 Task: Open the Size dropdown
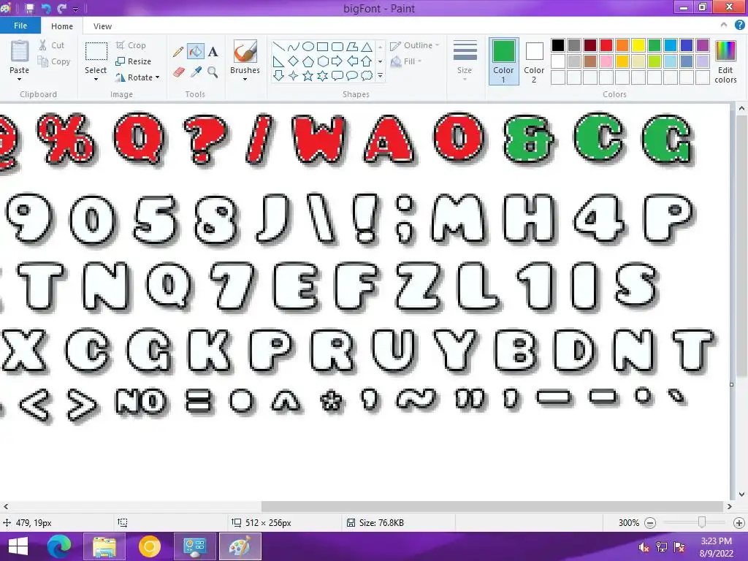click(x=465, y=61)
